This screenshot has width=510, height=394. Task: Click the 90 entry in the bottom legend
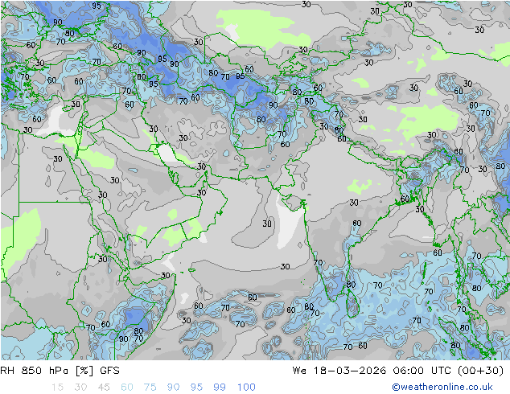tap(174, 388)
